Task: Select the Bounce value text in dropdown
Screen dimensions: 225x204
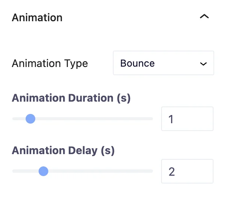Action: tap(137, 63)
